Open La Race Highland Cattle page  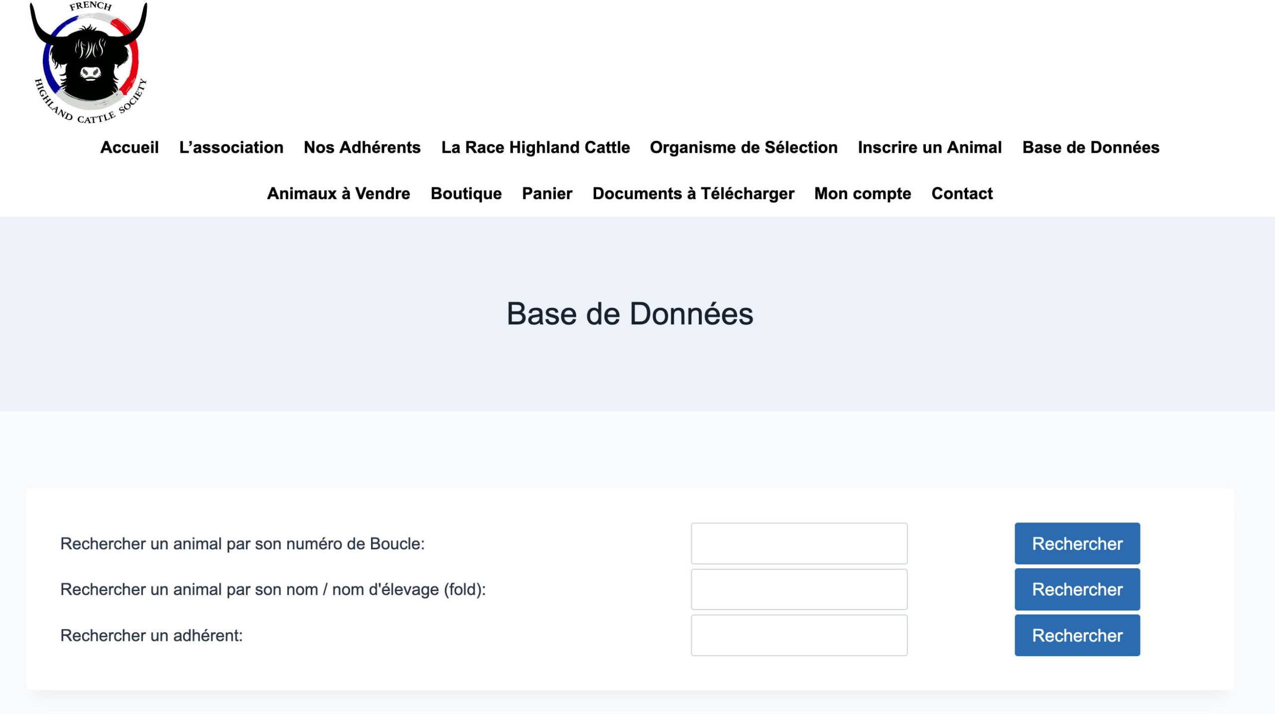pyautogui.click(x=535, y=147)
